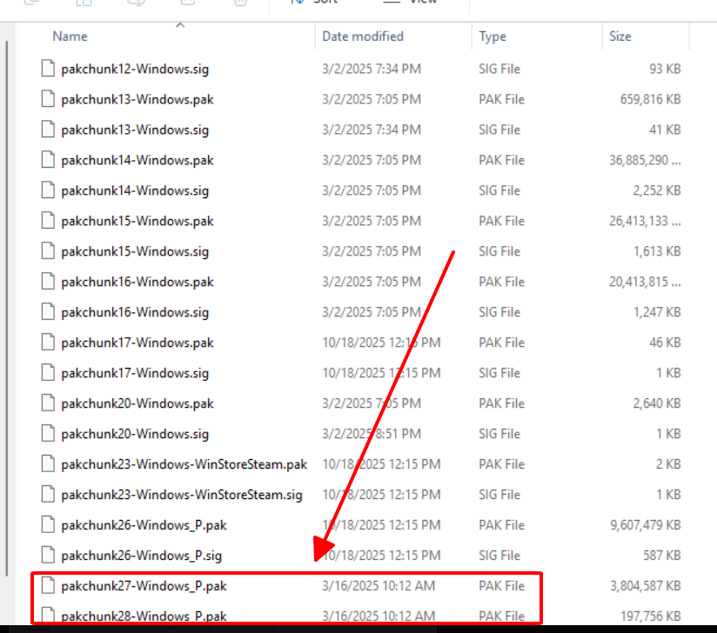Click the file icon of pakchunk17-Windows.pak
The height and width of the screenshot is (633, 717).
pyautogui.click(x=48, y=343)
